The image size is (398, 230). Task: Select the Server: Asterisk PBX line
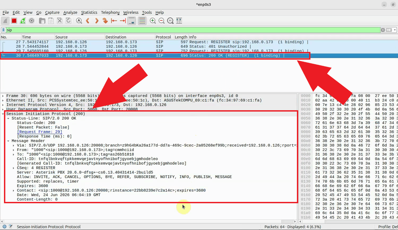click(x=85, y=172)
